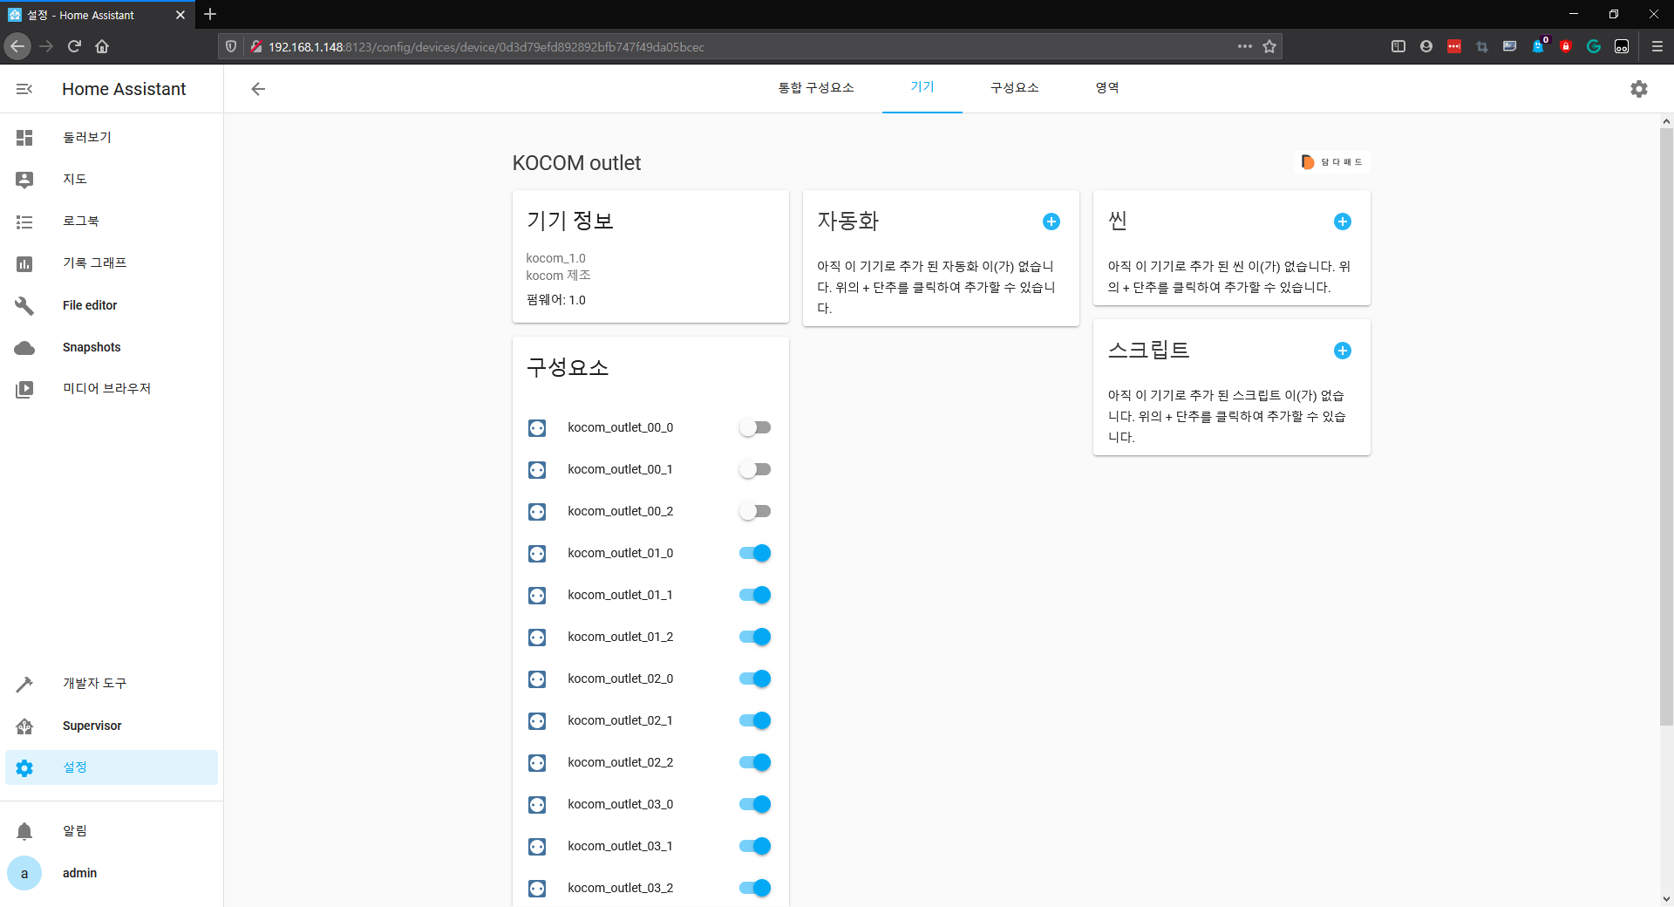Open the 둘러보기 overview dashboard icon

coord(24,138)
